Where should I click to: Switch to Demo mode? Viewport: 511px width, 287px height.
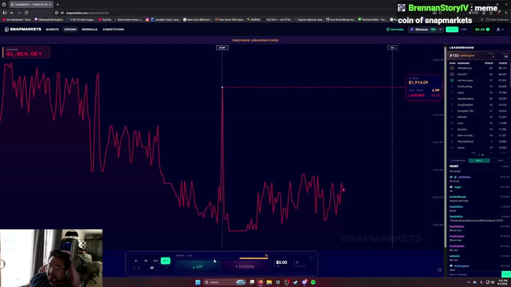(452, 29)
